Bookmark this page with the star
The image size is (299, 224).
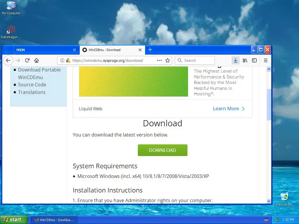[x=168, y=61]
